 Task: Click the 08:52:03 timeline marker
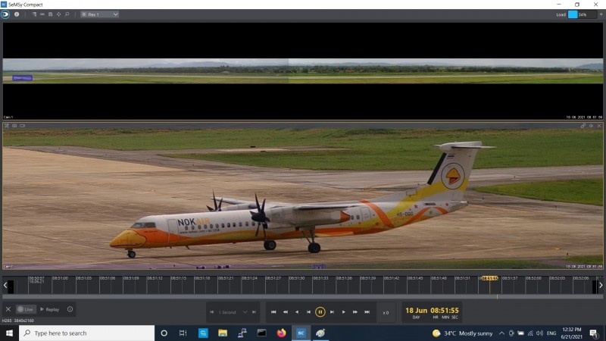[x=557, y=278]
